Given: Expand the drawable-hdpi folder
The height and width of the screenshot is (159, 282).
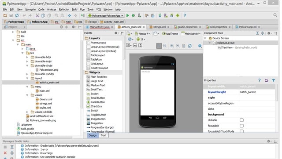Looking at the screenshot, I should [27, 57].
